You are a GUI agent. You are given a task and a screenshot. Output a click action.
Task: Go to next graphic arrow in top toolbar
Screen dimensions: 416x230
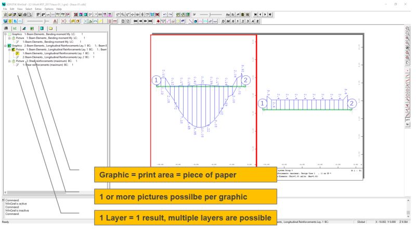(x=265, y=15)
